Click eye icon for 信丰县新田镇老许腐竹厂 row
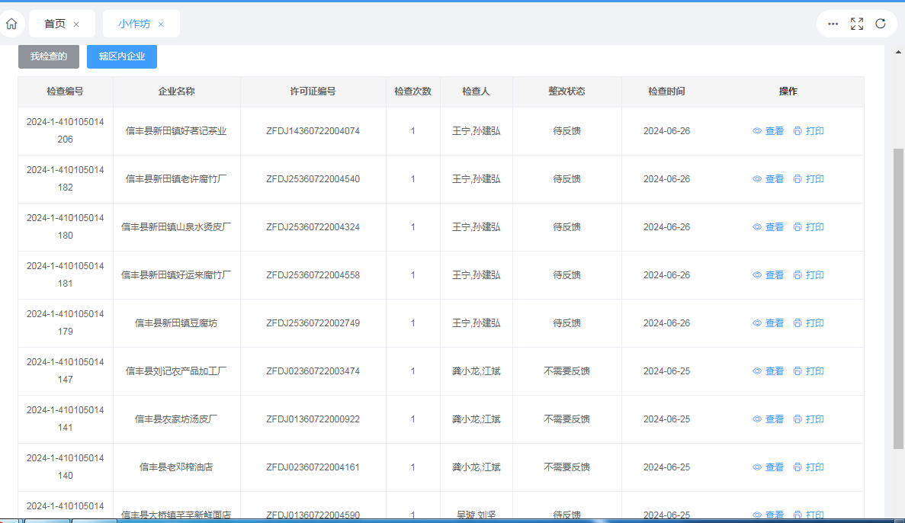905x523 pixels. coord(757,179)
